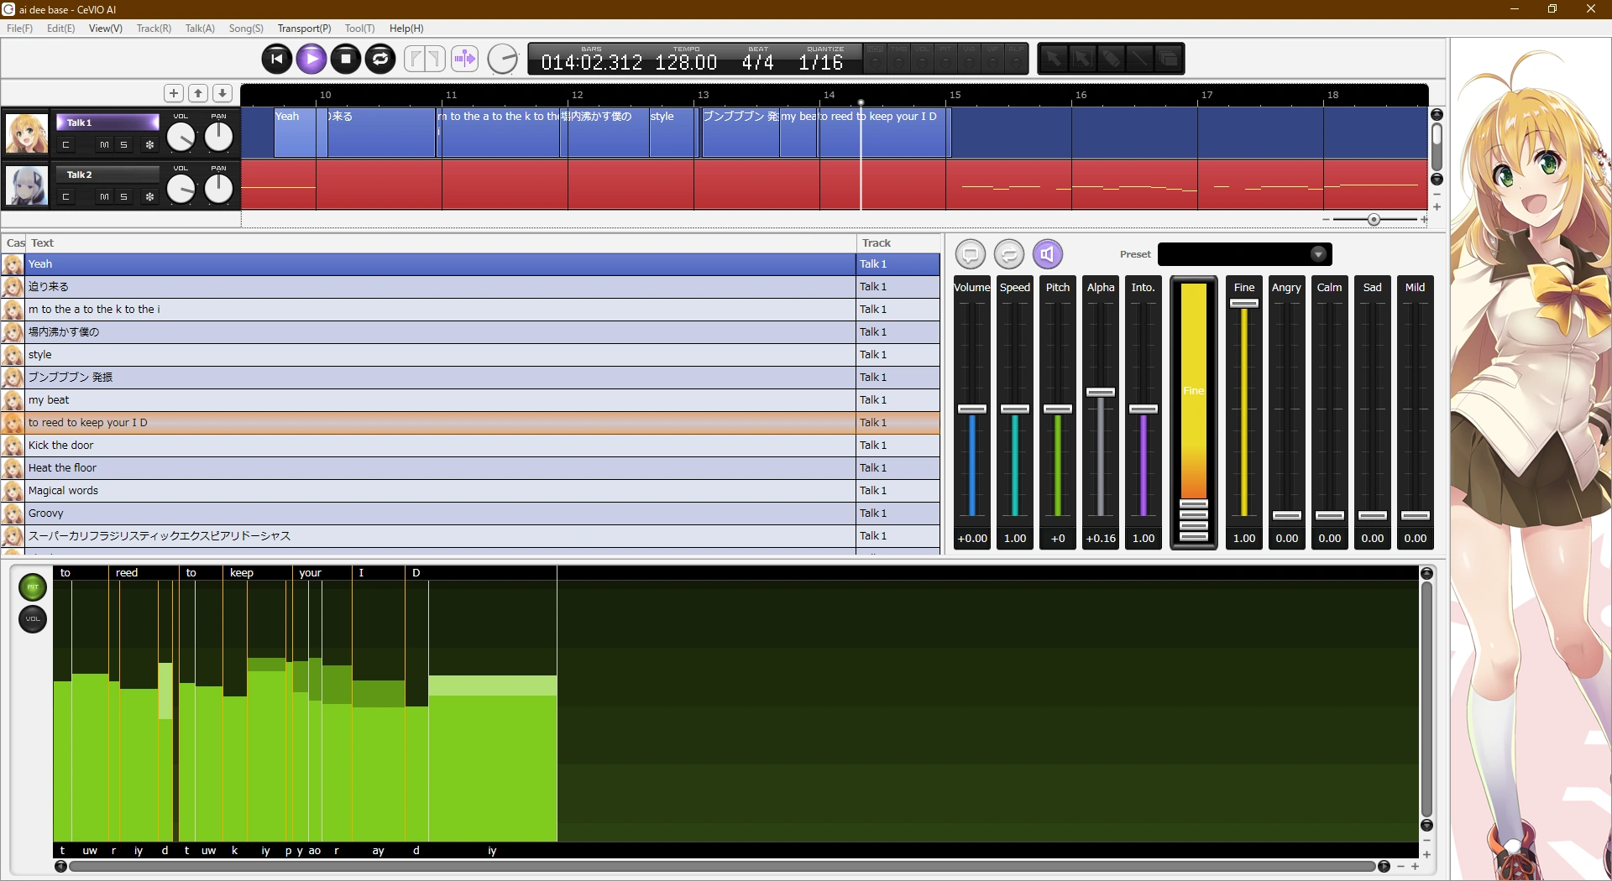This screenshot has height=881, width=1612.
Task: Open the Transport(P) menu
Action: pos(304,29)
